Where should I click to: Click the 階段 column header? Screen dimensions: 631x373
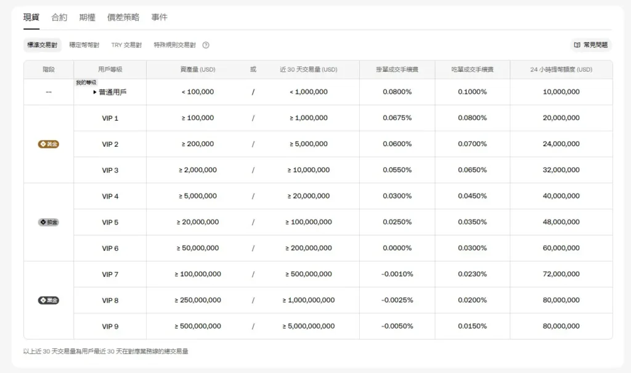click(49, 69)
